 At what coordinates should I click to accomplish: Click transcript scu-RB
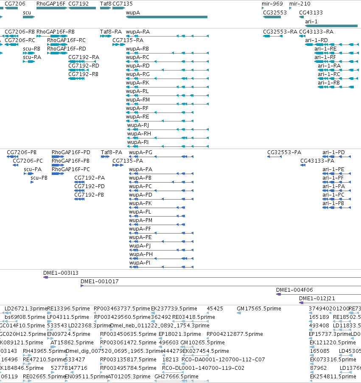point(29,53)
